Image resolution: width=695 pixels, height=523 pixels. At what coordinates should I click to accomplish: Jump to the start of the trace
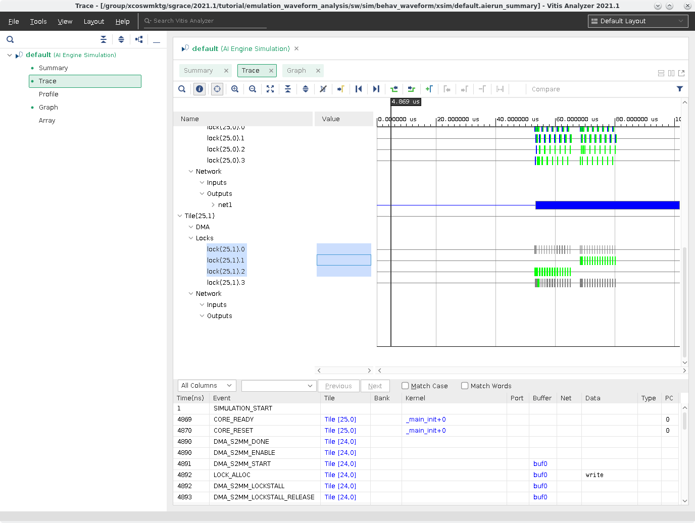coord(359,89)
